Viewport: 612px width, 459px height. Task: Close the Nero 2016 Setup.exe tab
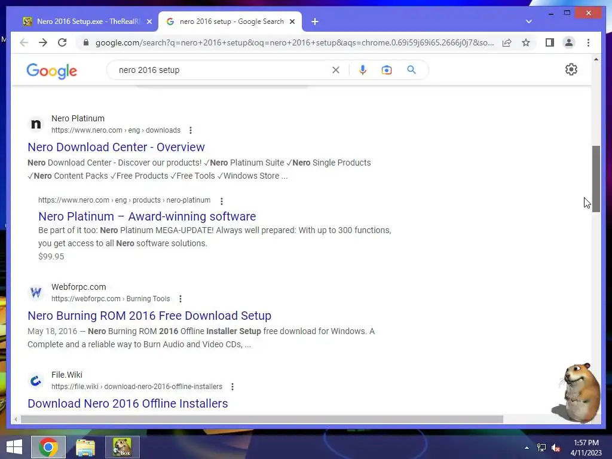[x=149, y=22]
